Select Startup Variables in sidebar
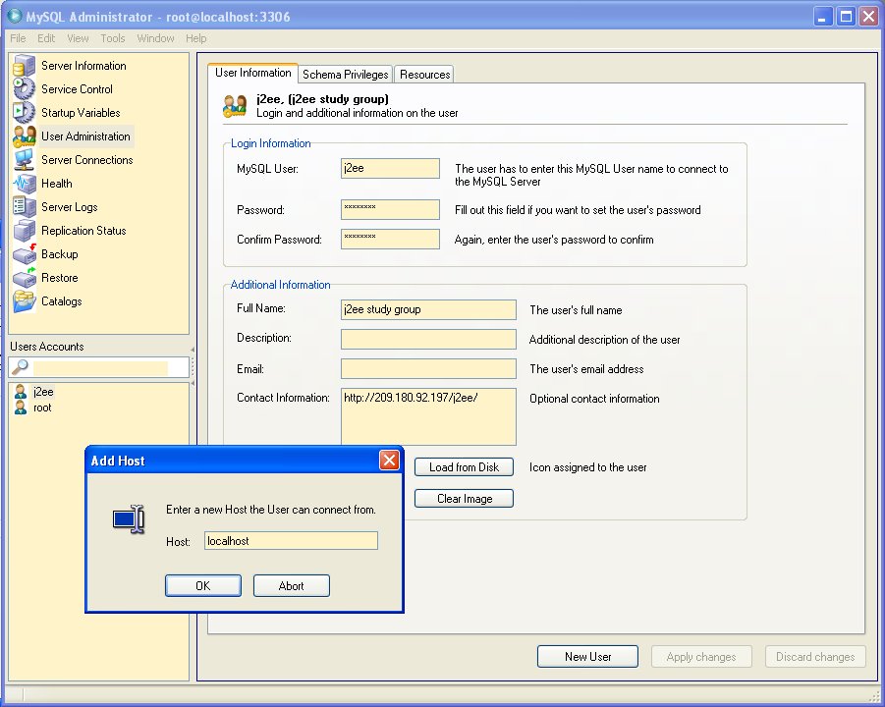Screen dimensions: 885x707 tap(81, 112)
